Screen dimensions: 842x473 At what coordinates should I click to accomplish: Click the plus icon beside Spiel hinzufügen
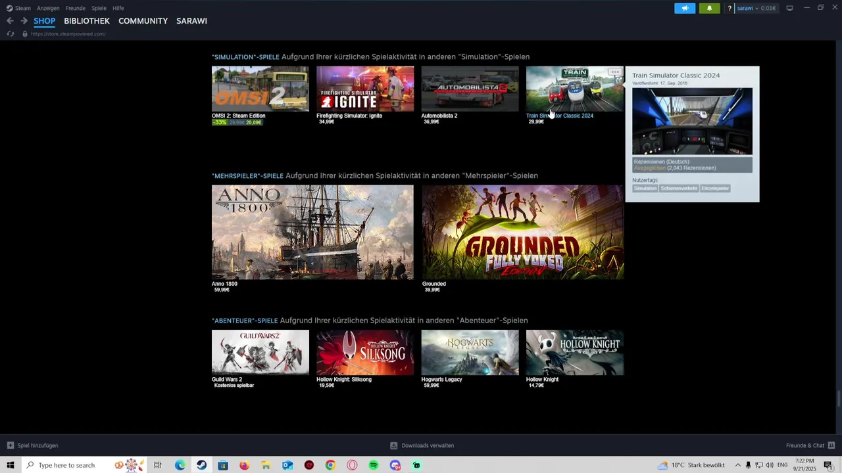click(x=11, y=445)
